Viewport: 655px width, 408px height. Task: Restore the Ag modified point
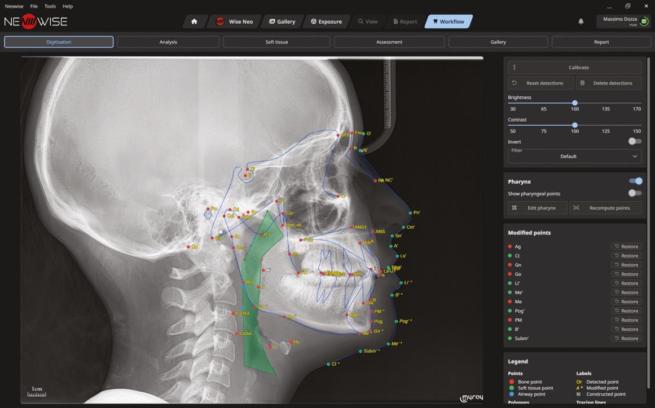626,246
